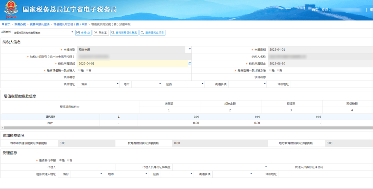Image resolution: width=373 pixels, height=189 pixels.
Task: Click the 导出(E) export button
Action: click(x=101, y=33)
